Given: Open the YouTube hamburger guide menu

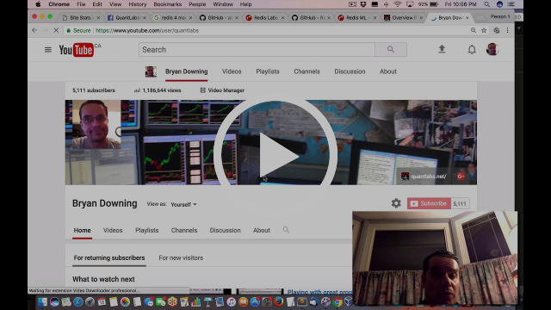Looking at the screenshot, I should (48, 50).
